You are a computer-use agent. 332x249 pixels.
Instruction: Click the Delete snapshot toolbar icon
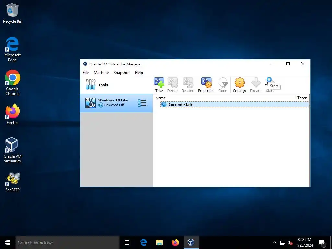[x=172, y=85]
